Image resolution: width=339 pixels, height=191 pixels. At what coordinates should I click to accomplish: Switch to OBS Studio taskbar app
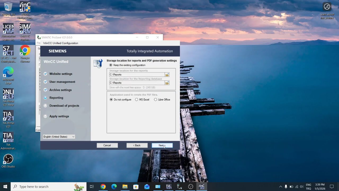191,186
